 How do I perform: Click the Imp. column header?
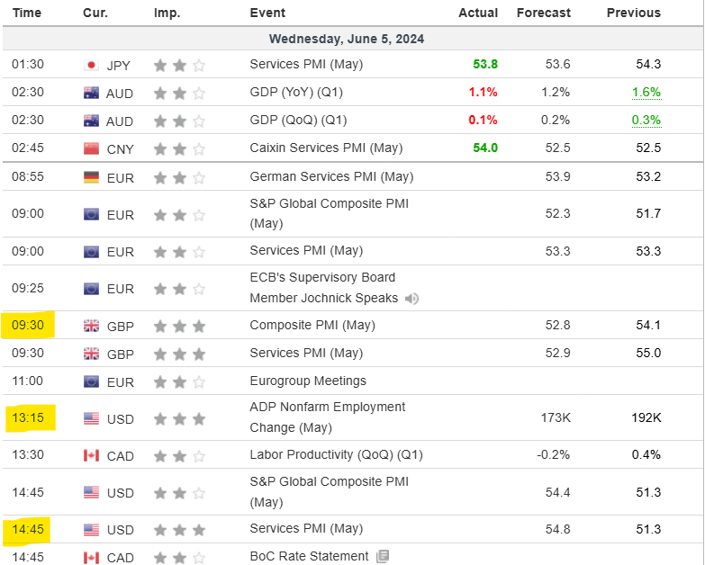[x=167, y=13]
